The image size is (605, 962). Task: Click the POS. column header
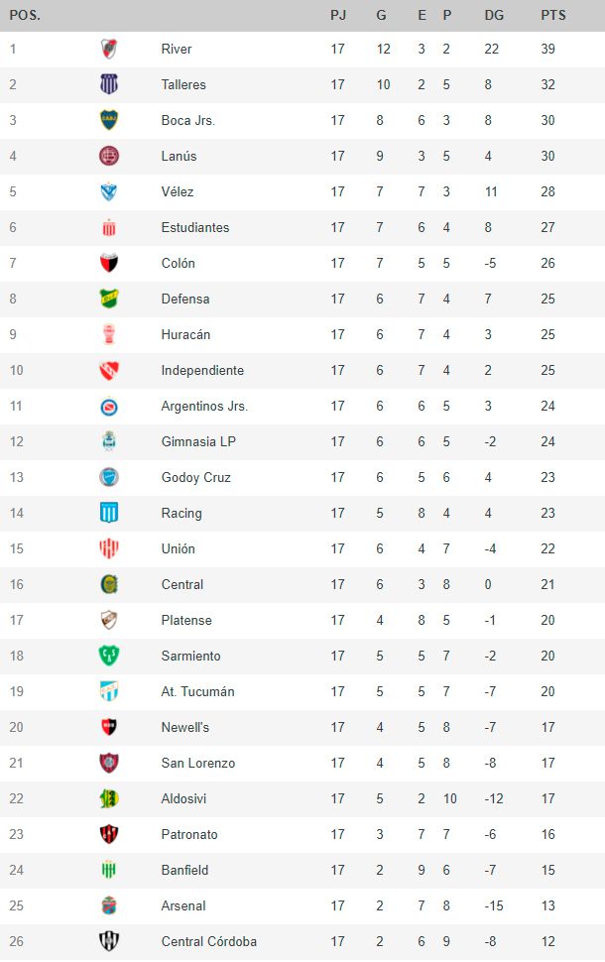[x=25, y=15]
